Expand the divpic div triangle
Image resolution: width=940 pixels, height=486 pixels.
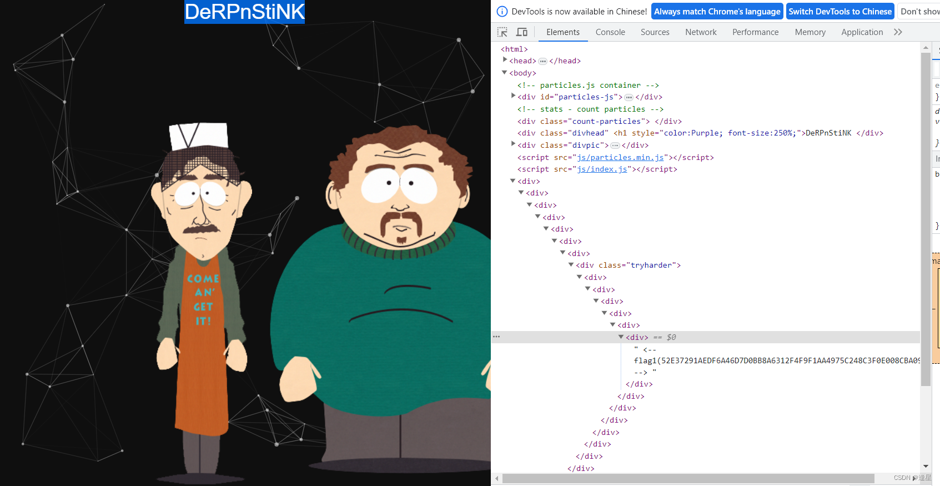coord(513,144)
